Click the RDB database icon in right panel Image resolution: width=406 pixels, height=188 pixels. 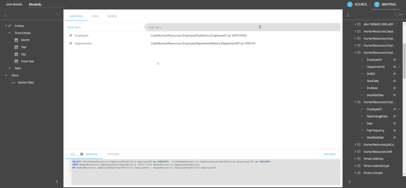(348, 15)
